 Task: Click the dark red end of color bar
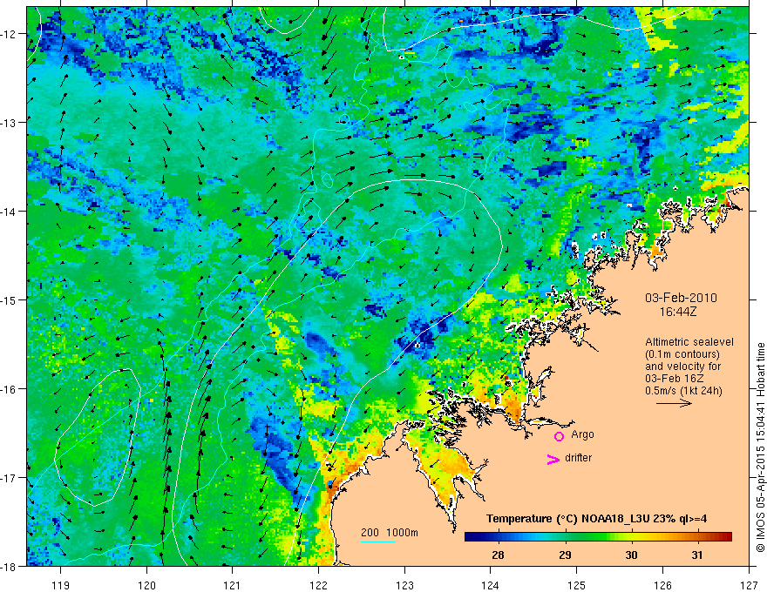coord(726,536)
